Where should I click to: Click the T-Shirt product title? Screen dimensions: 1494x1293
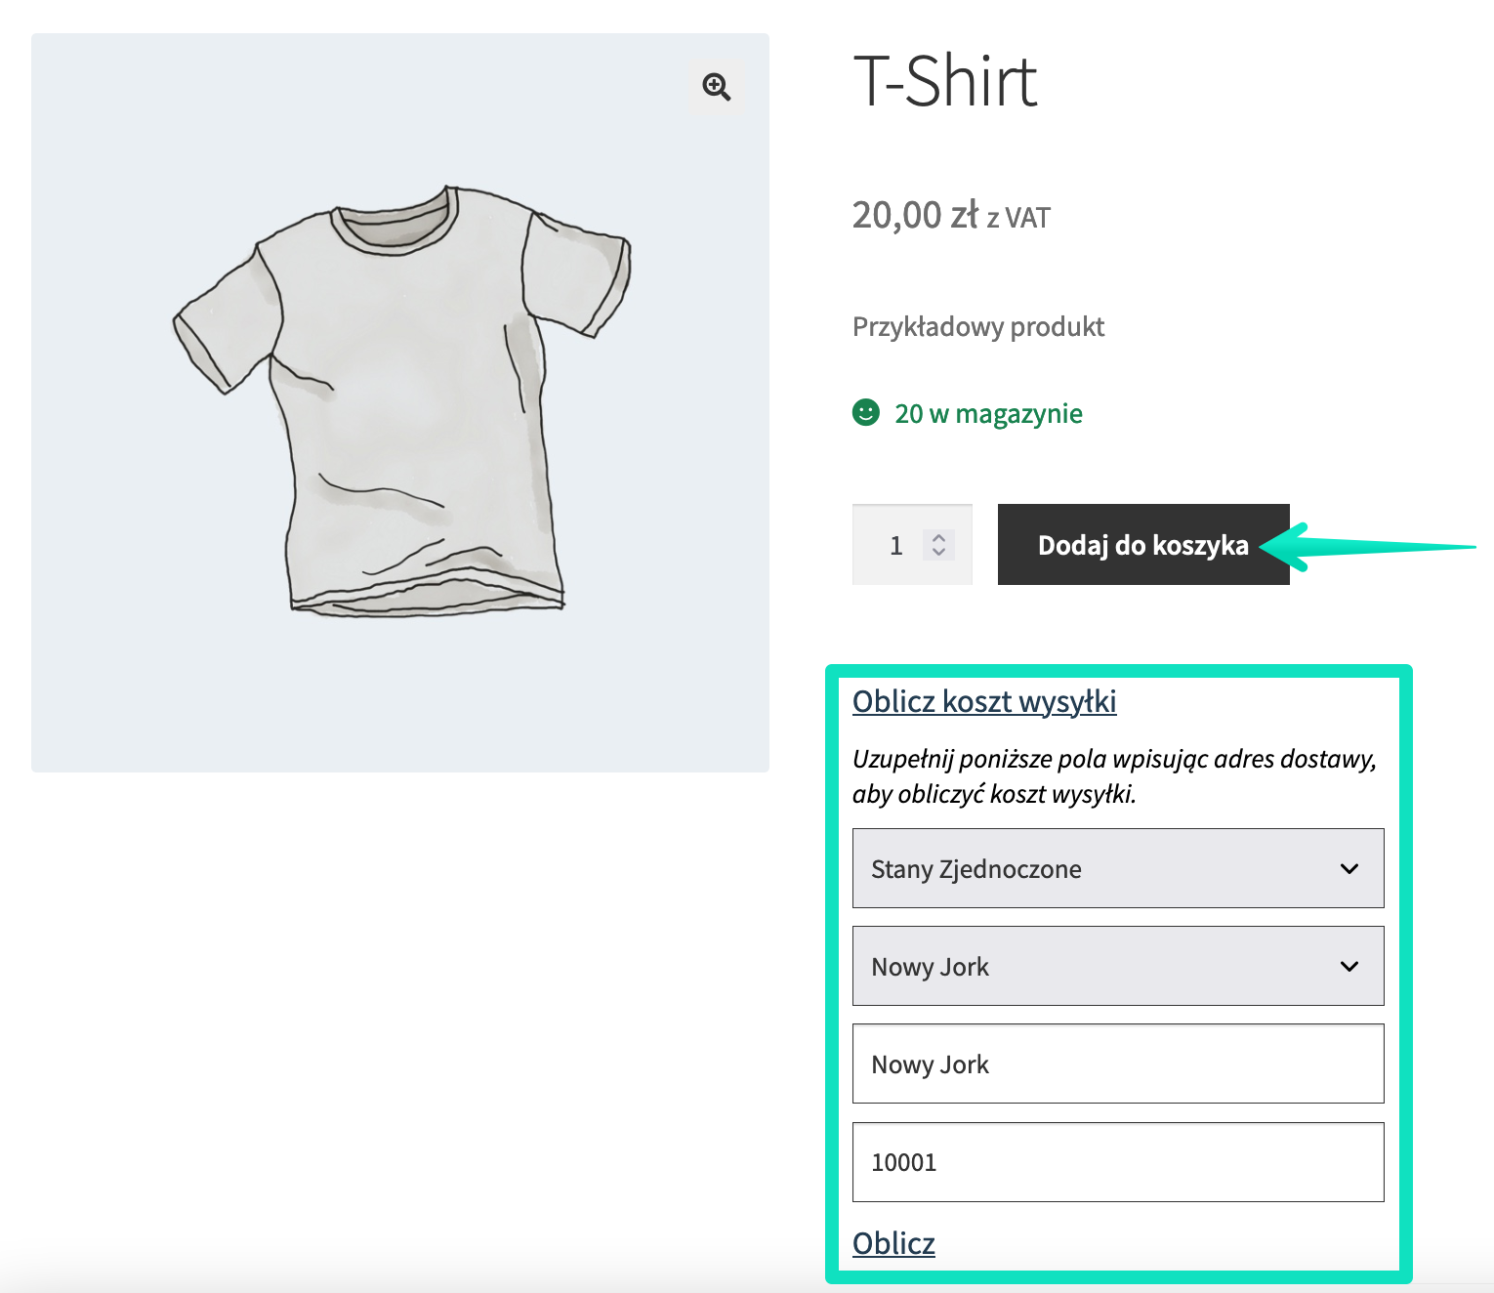click(945, 81)
